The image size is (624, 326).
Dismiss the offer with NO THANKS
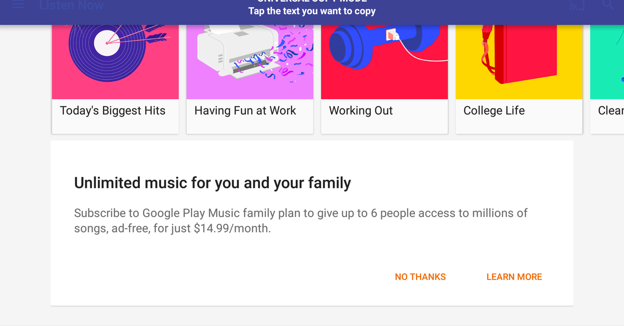click(420, 277)
